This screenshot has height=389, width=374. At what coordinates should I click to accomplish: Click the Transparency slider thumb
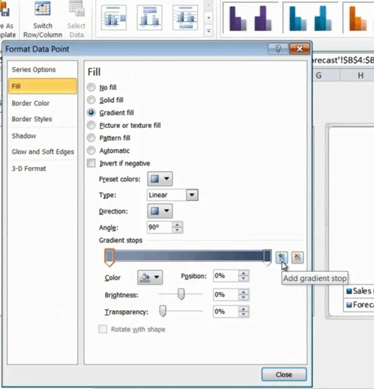162,311
